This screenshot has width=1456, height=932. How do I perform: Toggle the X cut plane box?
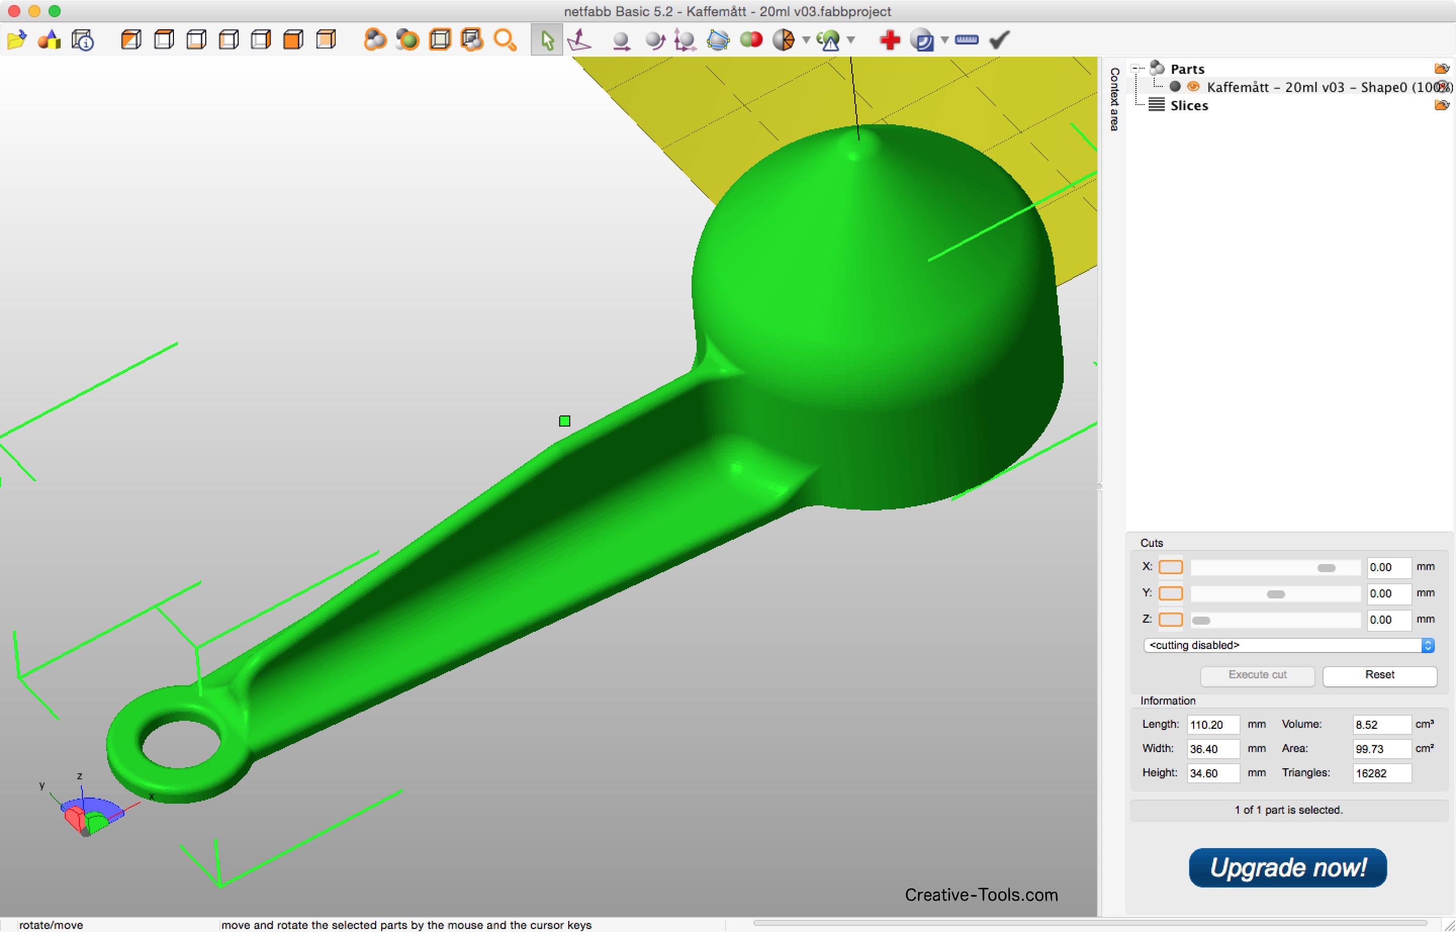1170,567
